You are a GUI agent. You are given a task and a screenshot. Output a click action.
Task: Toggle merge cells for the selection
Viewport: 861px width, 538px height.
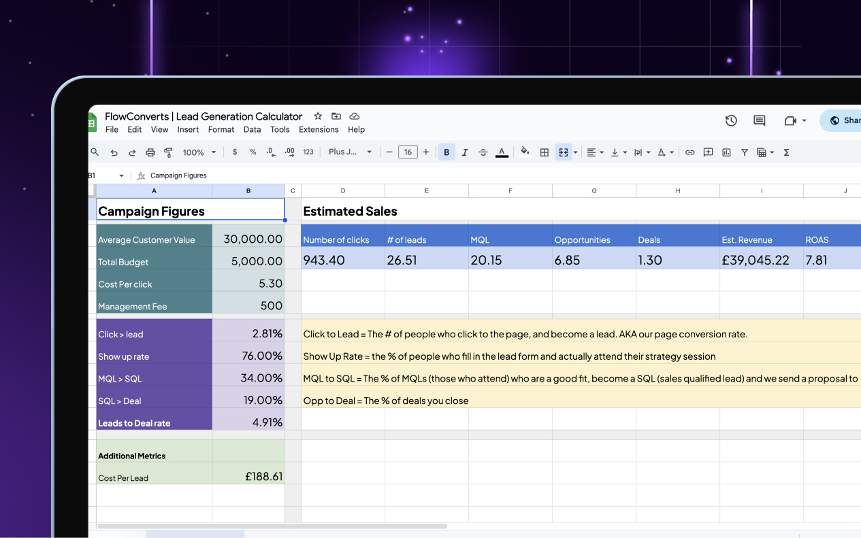pos(563,152)
